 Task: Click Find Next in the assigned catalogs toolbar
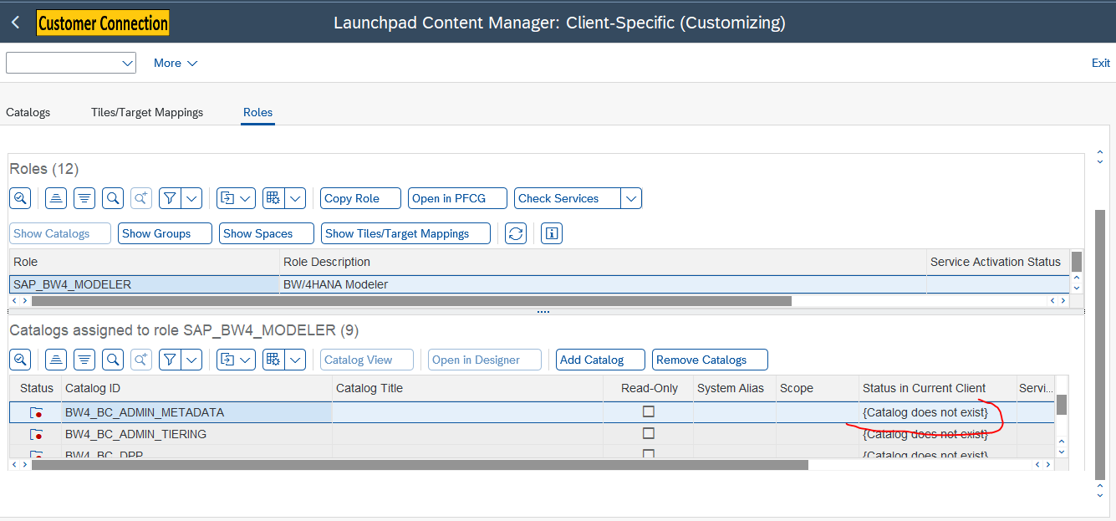click(x=141, y=360)
